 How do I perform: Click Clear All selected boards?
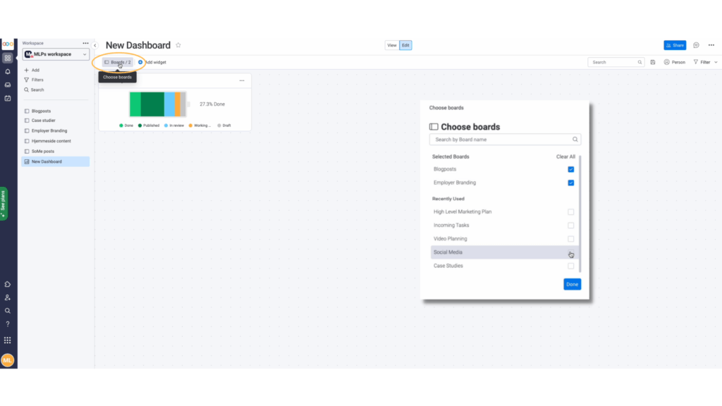pos(565,156)
